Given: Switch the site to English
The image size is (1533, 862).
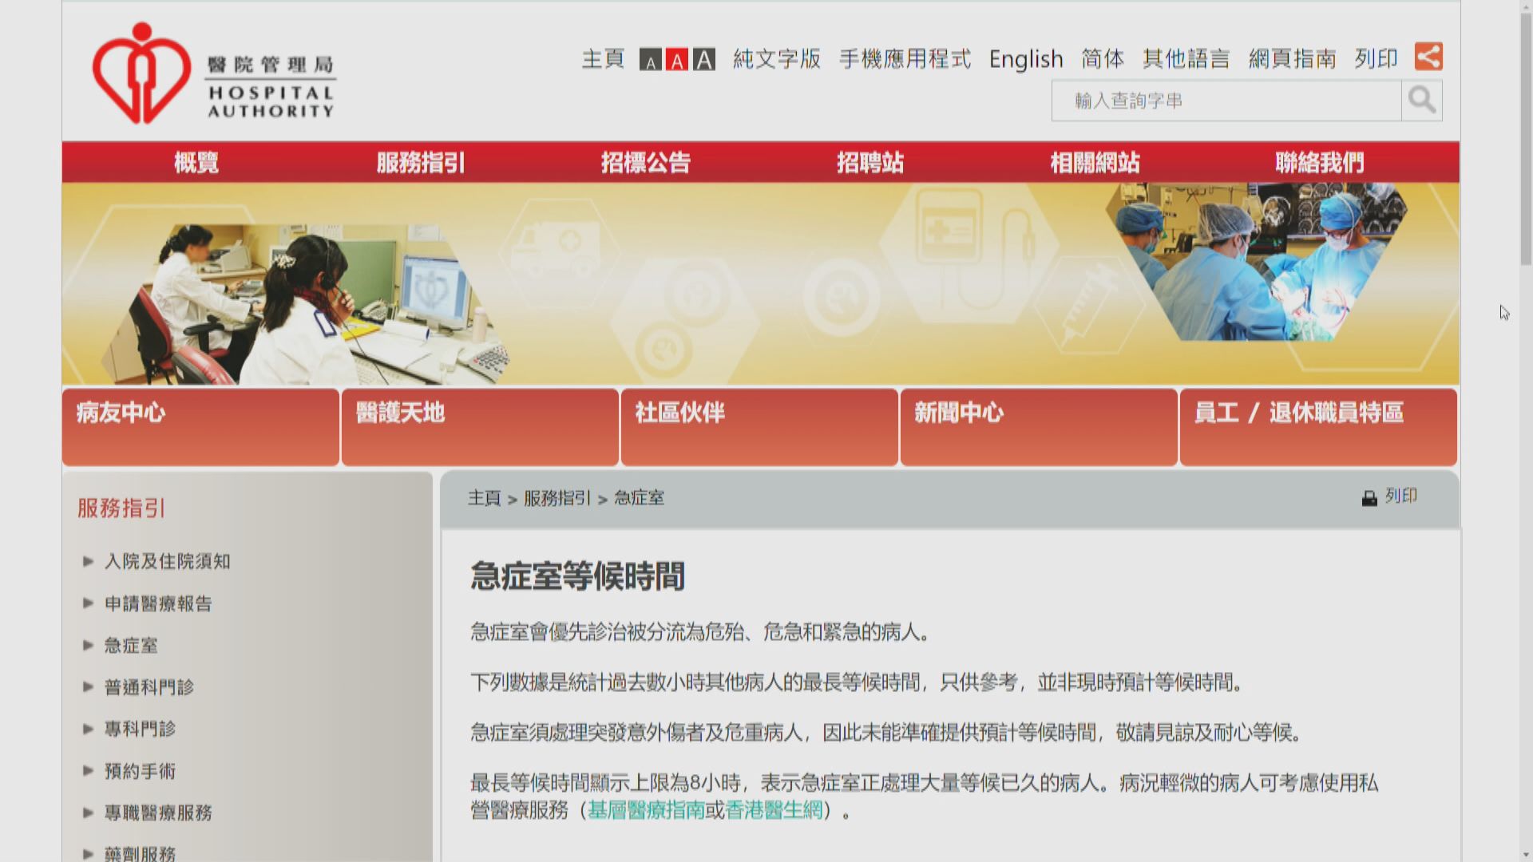Looking at the screenshot, I should click(1026, 58).
